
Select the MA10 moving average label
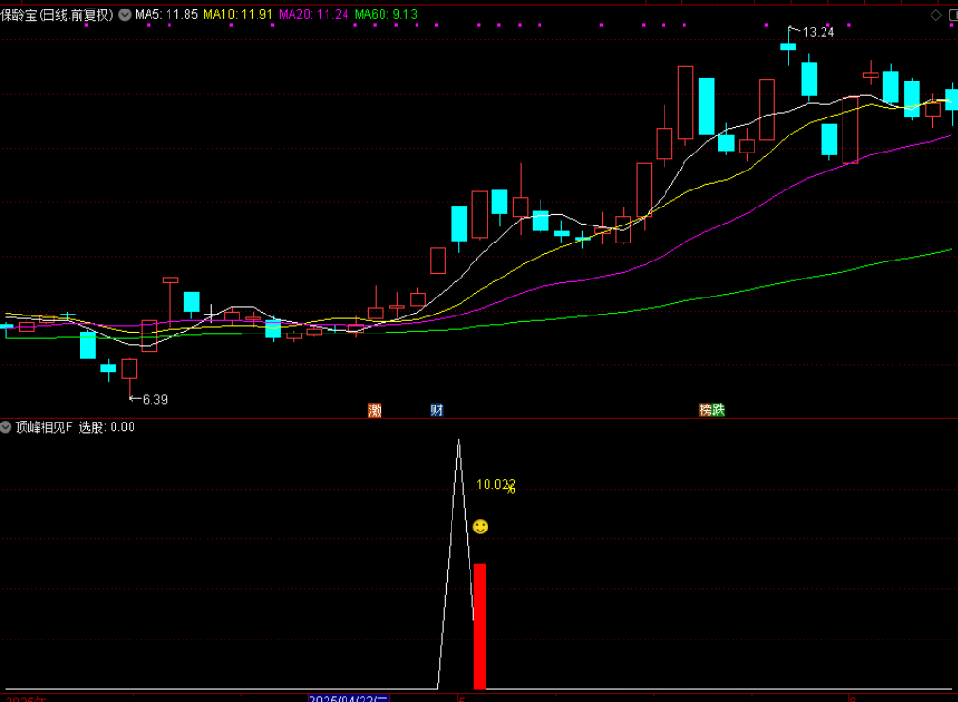point(238,15)
